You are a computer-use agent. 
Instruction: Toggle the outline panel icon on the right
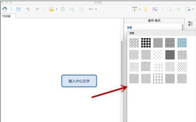190,23
